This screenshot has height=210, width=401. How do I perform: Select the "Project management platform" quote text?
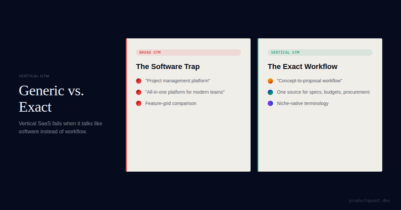pyautogui.click(x=177, y=81)
